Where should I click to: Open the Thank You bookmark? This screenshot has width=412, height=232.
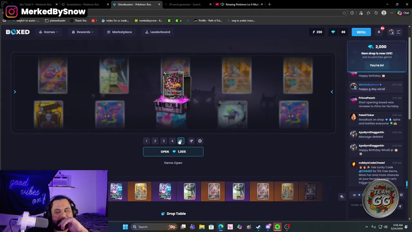tap(78, 21)
